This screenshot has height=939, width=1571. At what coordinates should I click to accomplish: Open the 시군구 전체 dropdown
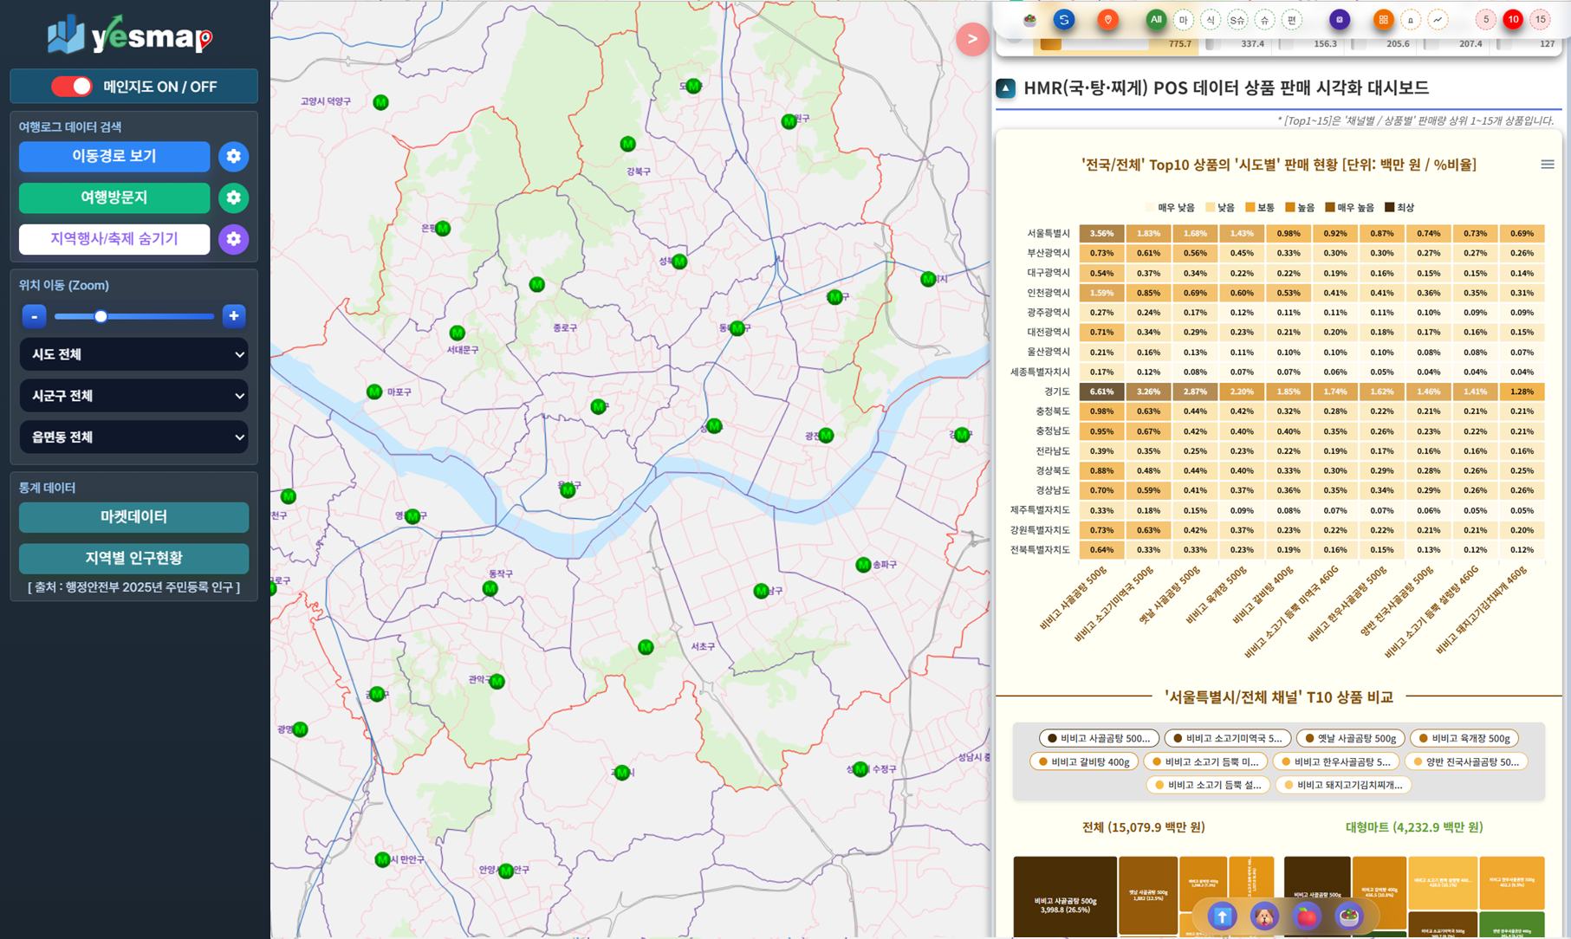[134, 396]
